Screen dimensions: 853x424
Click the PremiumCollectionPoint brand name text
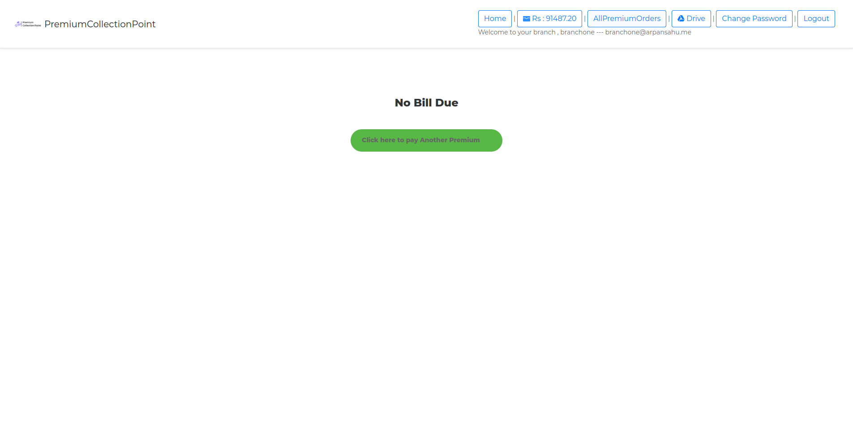point(100,24)
